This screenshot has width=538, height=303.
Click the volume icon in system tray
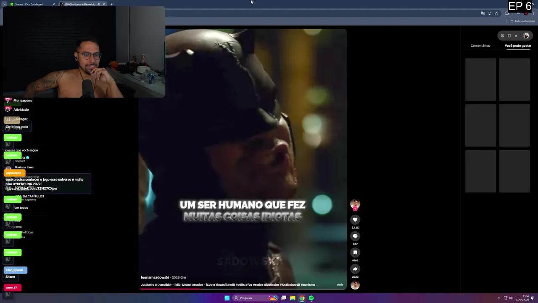511,298
